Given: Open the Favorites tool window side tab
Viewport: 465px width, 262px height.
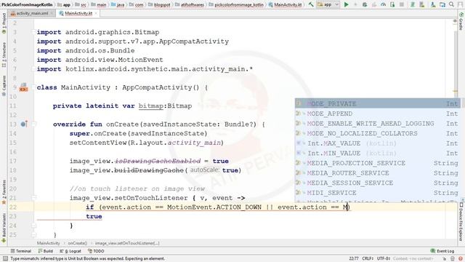Looking at the screenshot, I should click(x=4, y=191).
